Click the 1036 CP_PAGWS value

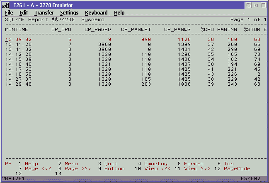coord(184,84)
